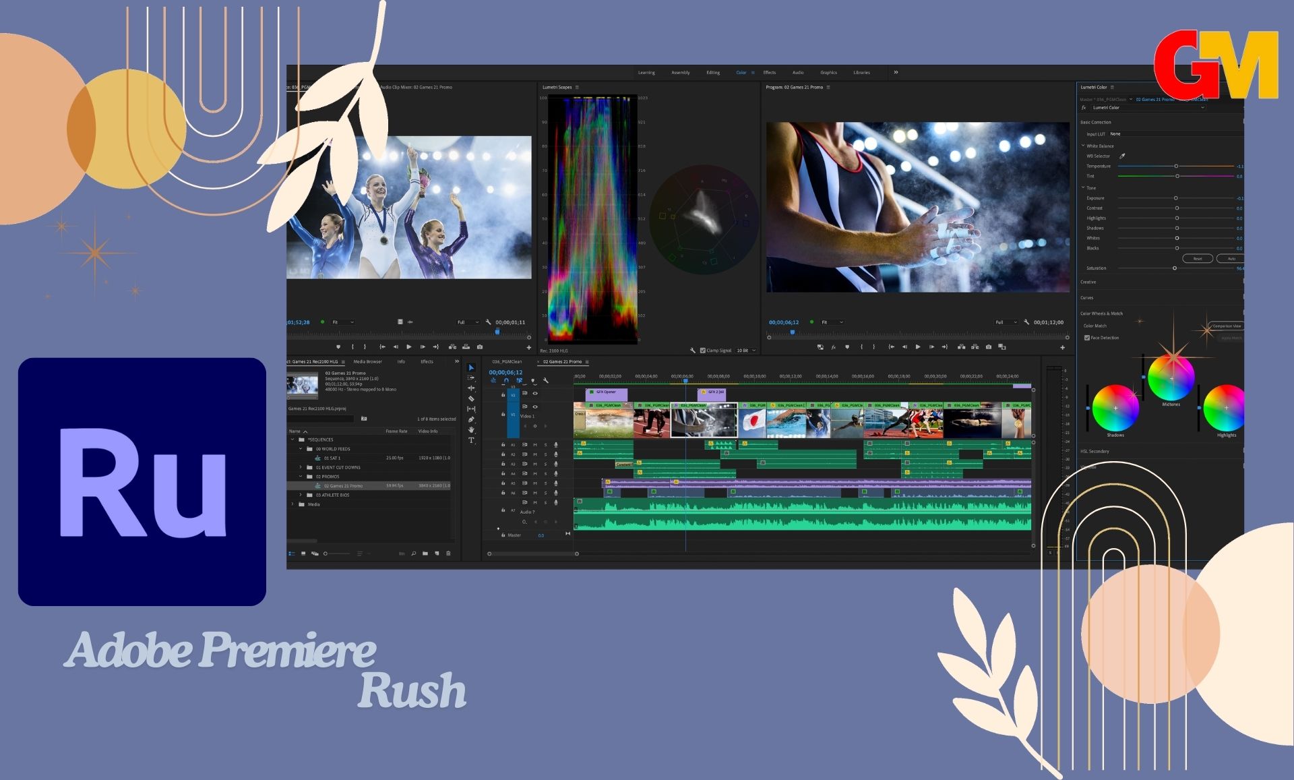Toggle lock on track A3
The height and width of the screenshot is (780, 1294).
coord(503,464)
